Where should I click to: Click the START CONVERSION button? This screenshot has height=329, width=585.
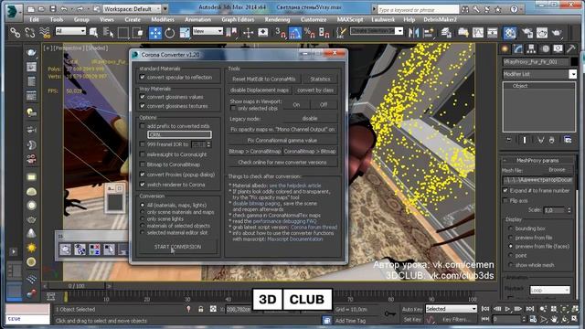pos(177,247)
